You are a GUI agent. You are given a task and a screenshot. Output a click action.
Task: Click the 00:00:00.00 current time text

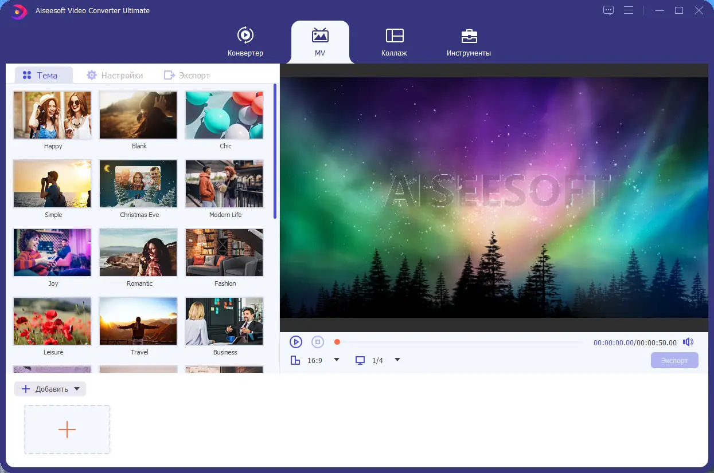(614, 342)
